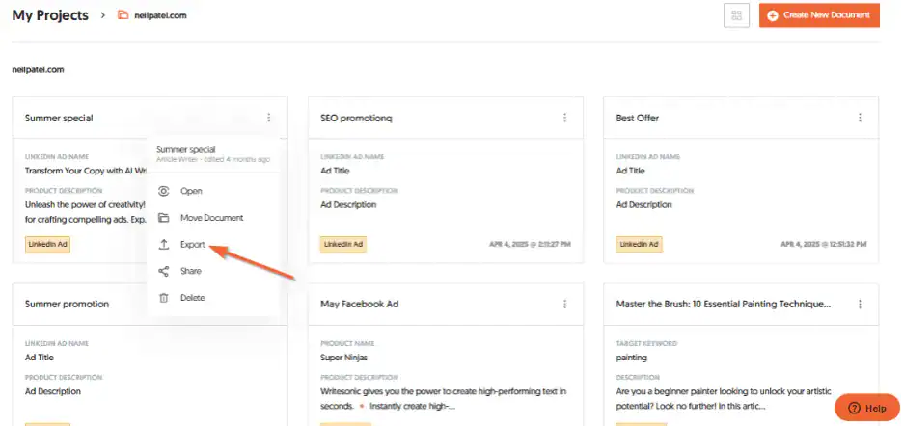
Task: Select Export from the context menu
Action: (x=193, y=245)
